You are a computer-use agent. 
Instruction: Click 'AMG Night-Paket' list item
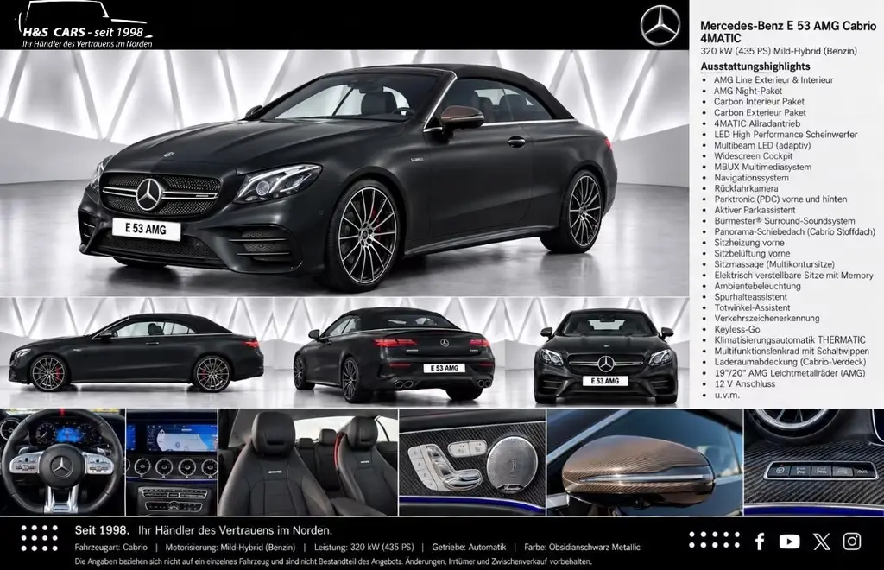[x=748, y=91]
